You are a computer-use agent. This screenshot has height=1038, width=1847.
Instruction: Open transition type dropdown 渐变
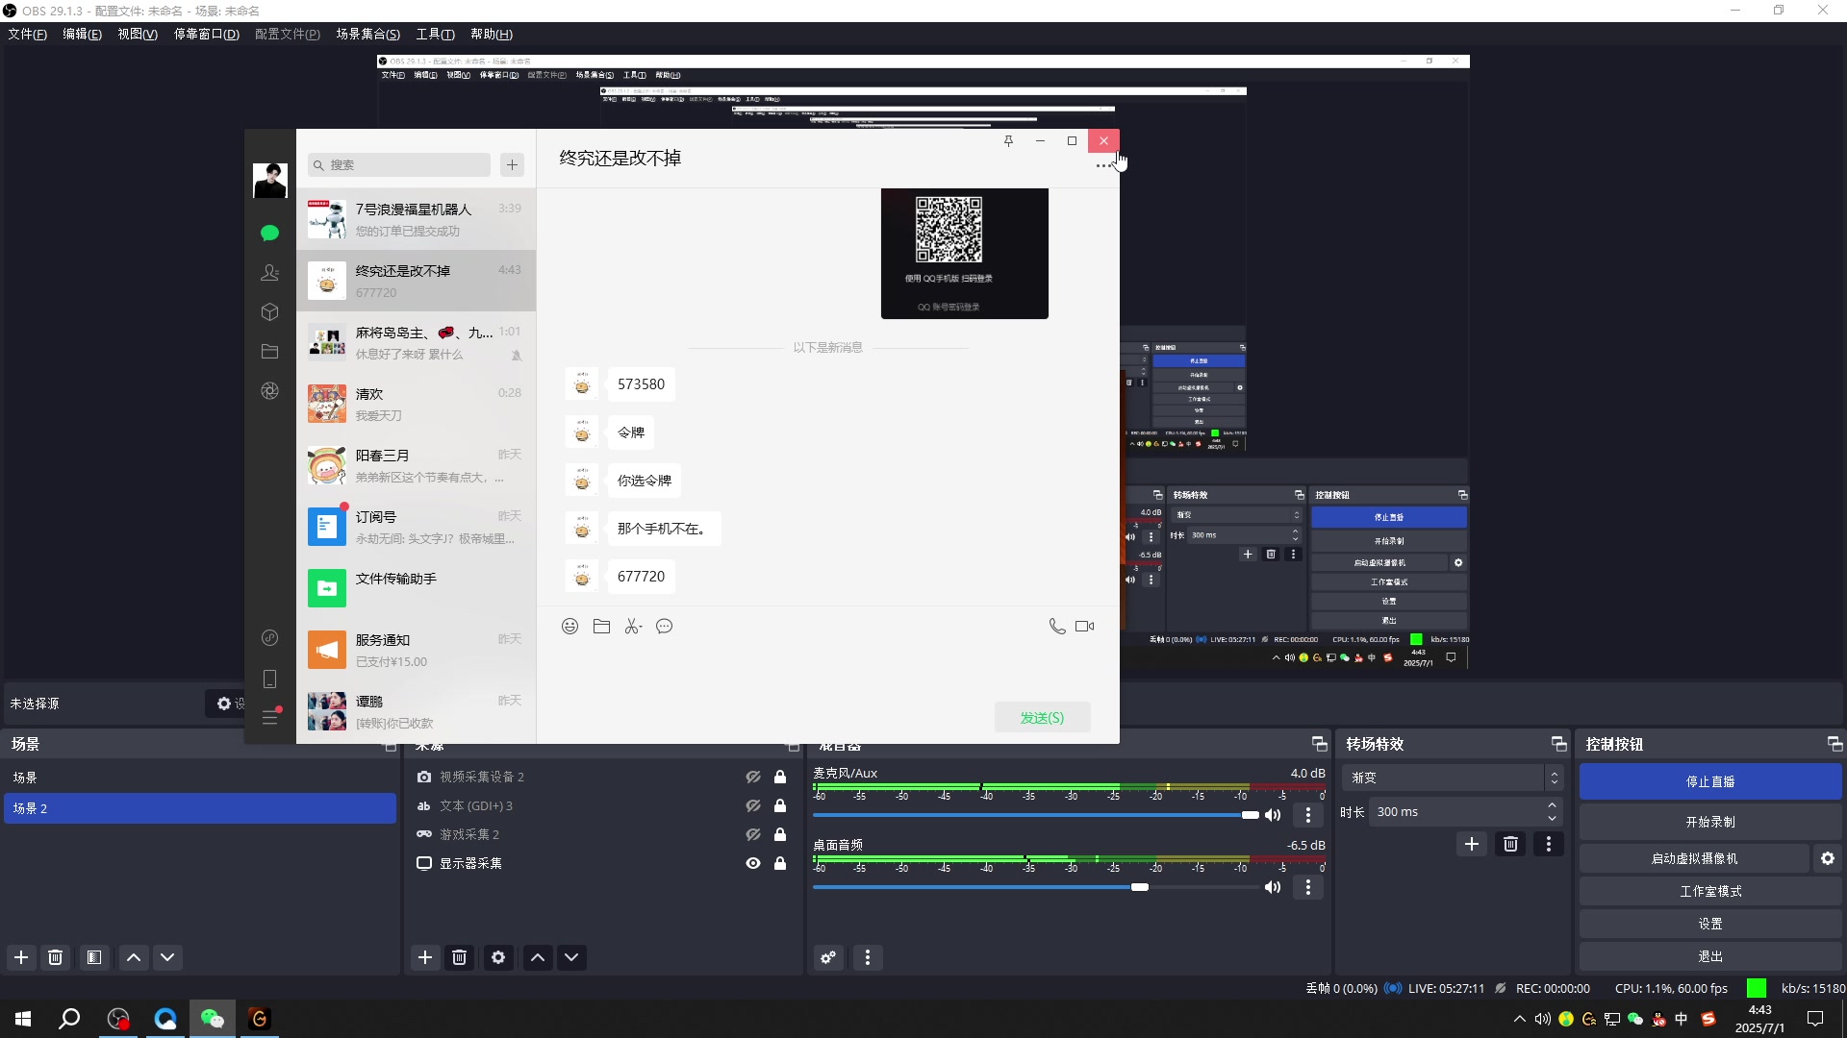1452,778
